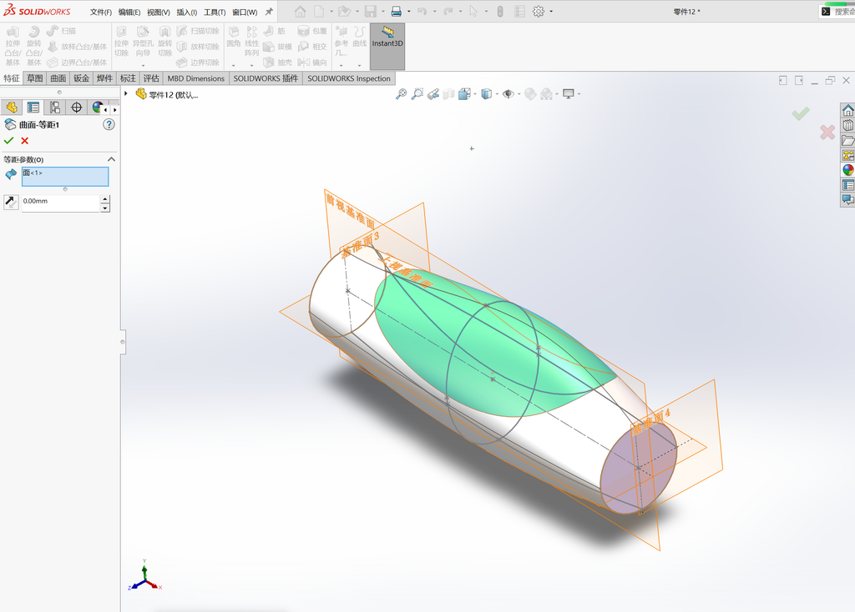
Task: Open the View Settings monitor icon
Action: click(x=568, y=94)
